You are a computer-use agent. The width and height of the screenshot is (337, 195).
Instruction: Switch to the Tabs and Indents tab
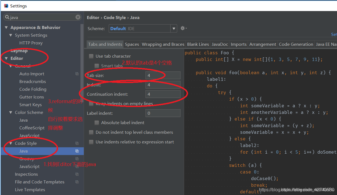(105, 44)
